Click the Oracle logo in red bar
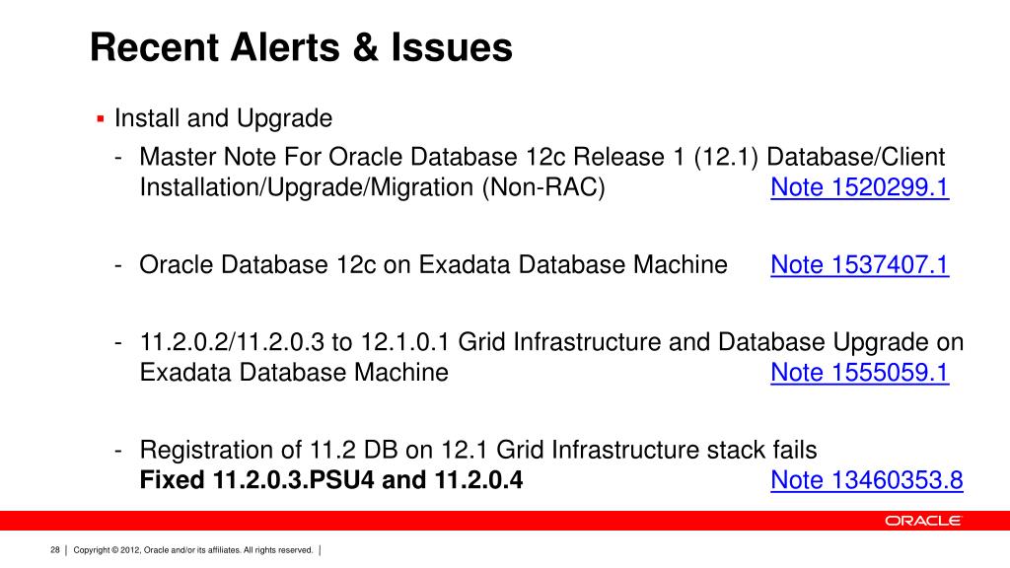1010x568 pixels. [x=923, y=521]
